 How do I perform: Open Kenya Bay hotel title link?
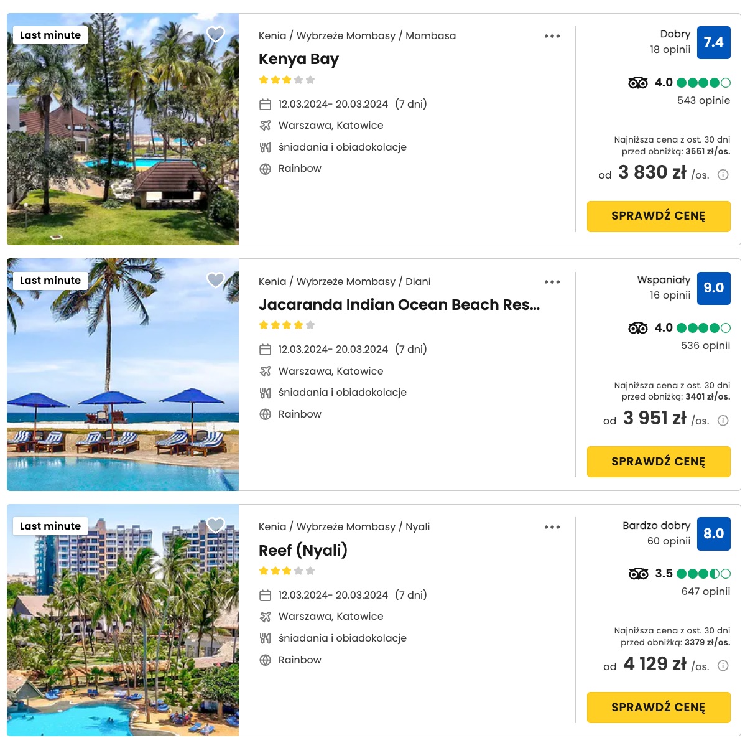pyautogui.click(x=298, y=59)
